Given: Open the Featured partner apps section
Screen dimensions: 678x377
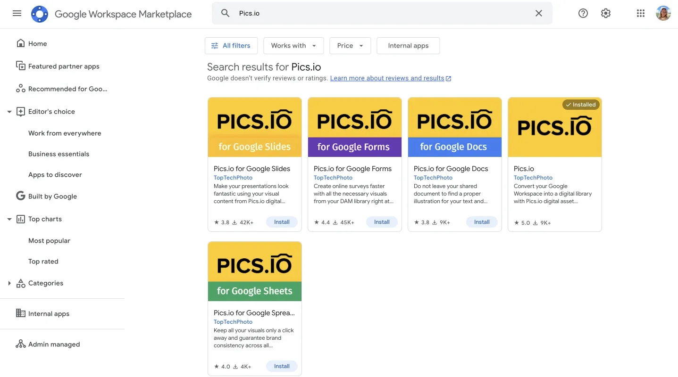Looking at the screenshot, I should tap(64, 66).
